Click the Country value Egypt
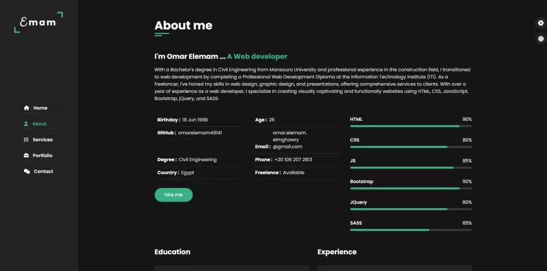Screen dimensions: 547x271 (188, 173)
